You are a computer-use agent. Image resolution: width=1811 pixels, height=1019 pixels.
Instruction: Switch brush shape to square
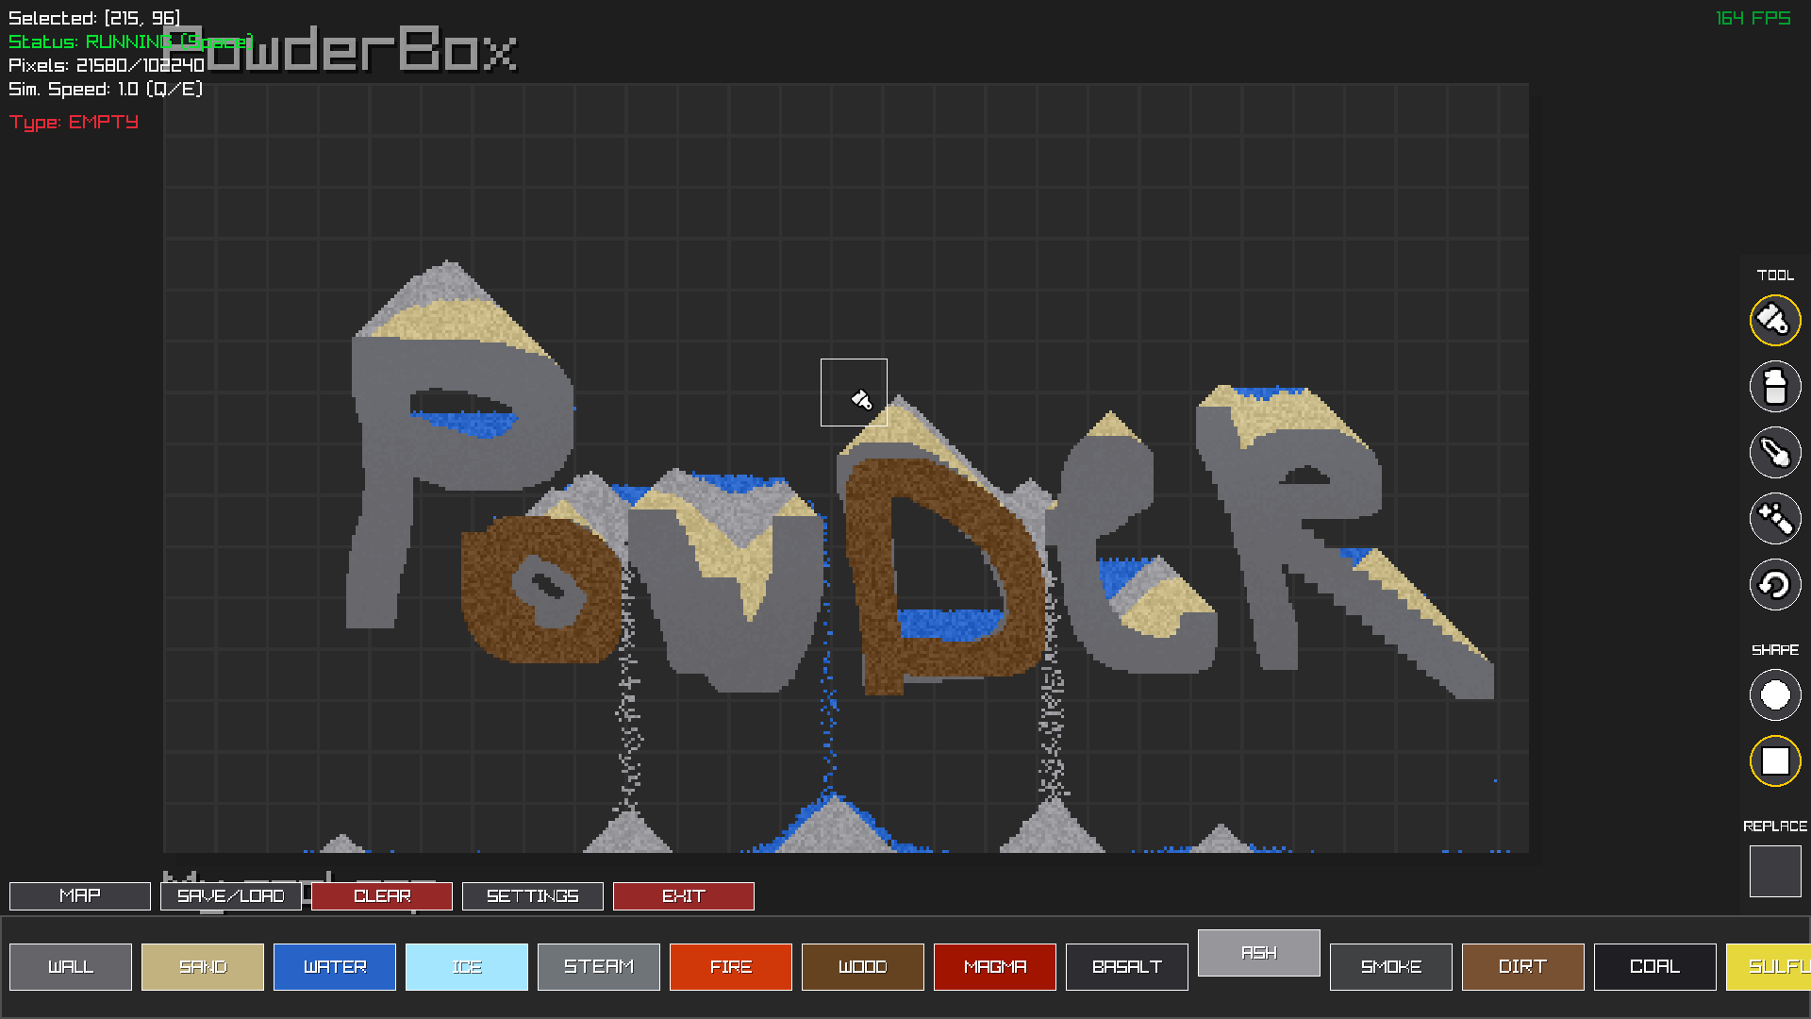click(x=1774, y=760)
